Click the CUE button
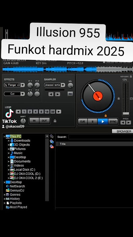 [82, 121]
